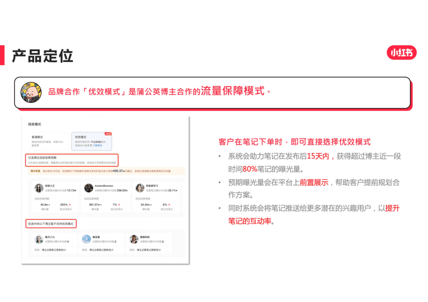Viewport: 428px width, 302px height.
Task: Click the 您选中的以下博主暂不支持优效模式 notice
Action: coord(51,224)
